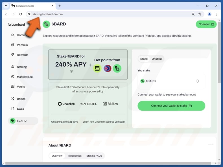The image size is (223, 167).
Task: Select the Tokenomics tab
Action: [75, 156]
